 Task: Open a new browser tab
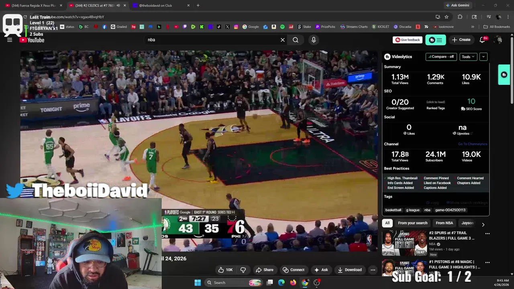(x=198, y=5)
